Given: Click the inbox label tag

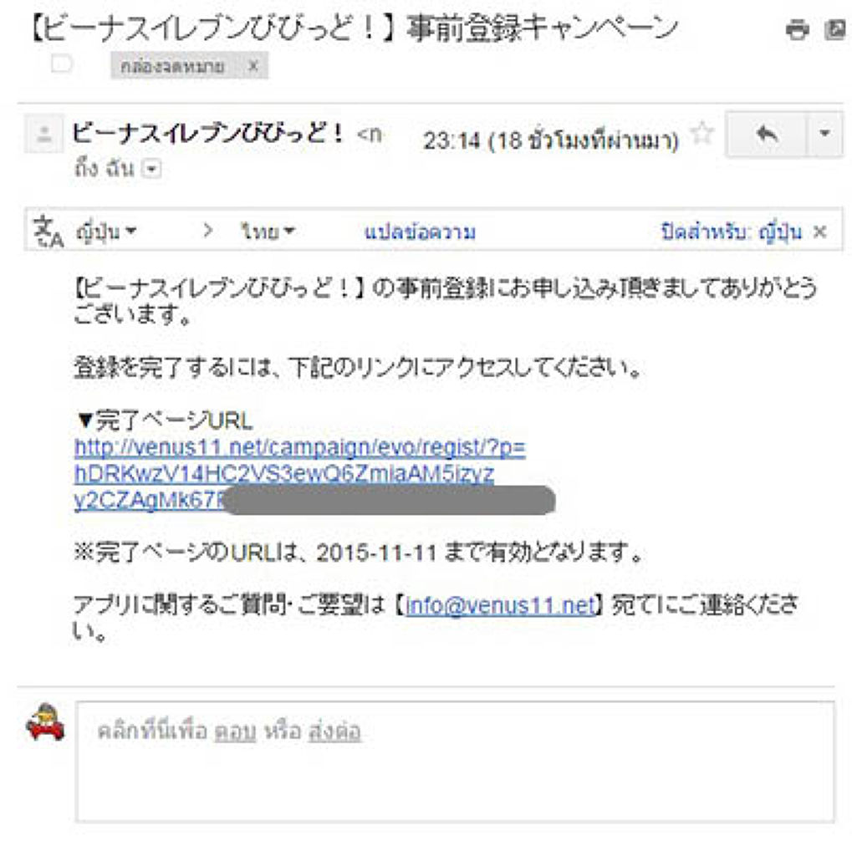Looking at the screenshot, I should tap(172, 66).
